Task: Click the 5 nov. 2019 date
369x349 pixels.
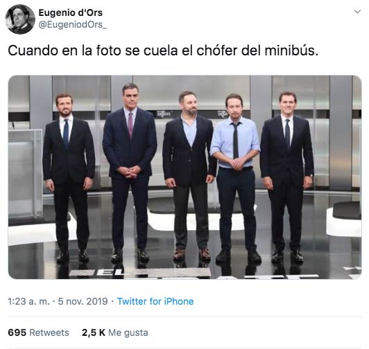Action: tap(83, 301)
